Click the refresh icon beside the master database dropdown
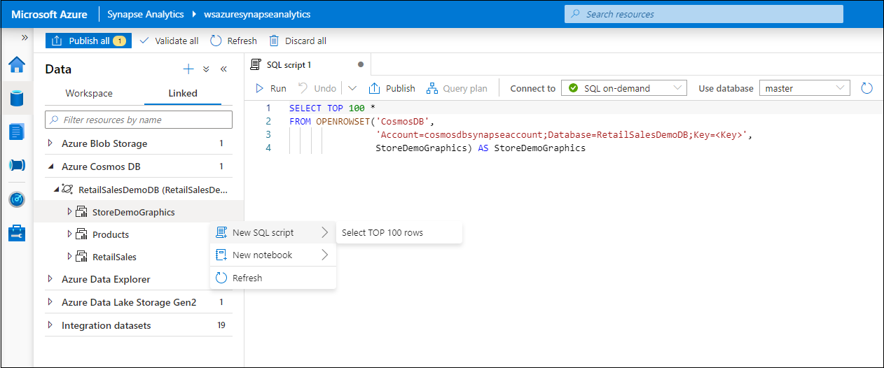The width and height of the screenshot is (884, 368). [x=867, y=88]
